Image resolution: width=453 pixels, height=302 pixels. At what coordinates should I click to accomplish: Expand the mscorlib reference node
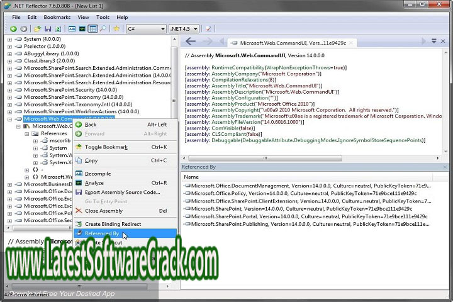point(35,141)
